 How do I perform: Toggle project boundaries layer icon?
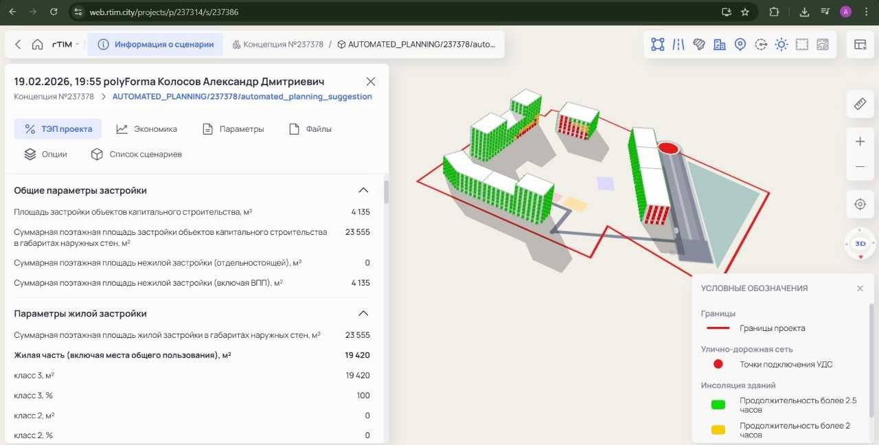point(658,45)
